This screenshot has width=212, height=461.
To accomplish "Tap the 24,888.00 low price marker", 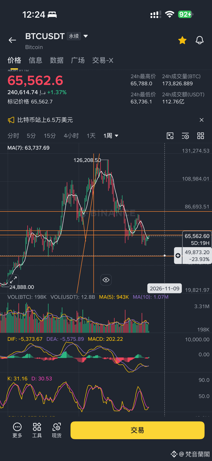I will [x=22, y=287].
